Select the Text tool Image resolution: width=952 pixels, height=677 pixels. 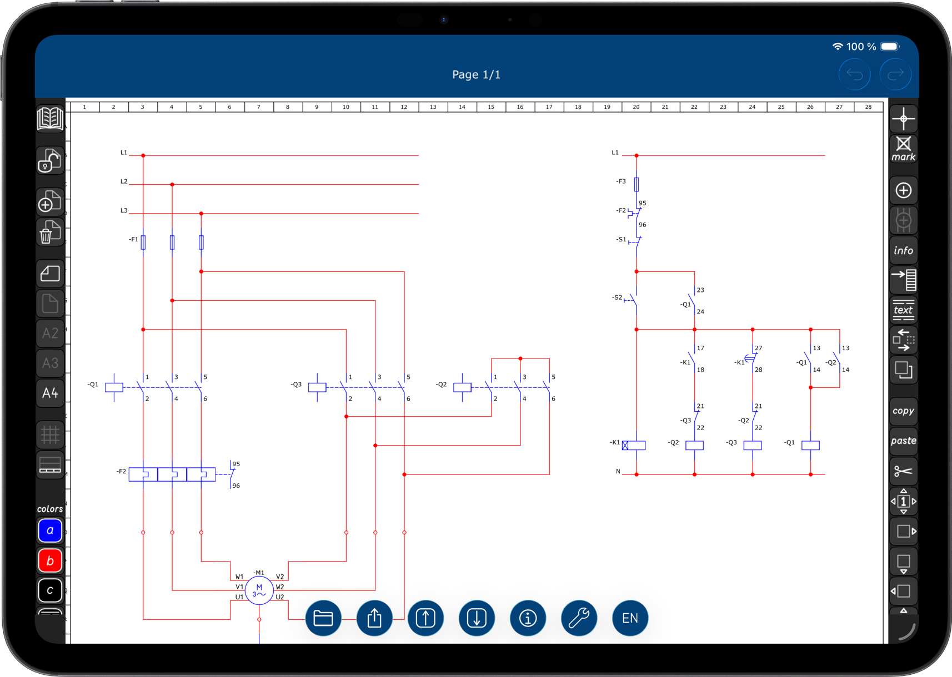[903, 310]
